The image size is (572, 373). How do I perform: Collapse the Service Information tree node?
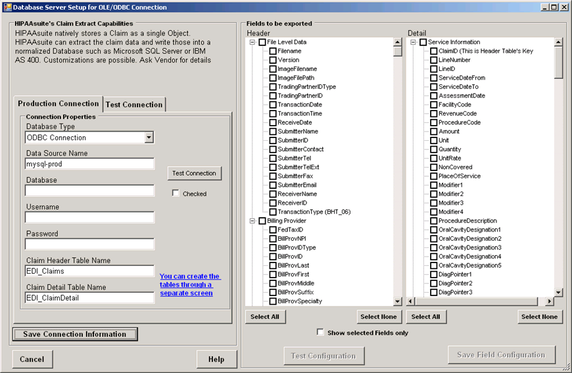413,42
